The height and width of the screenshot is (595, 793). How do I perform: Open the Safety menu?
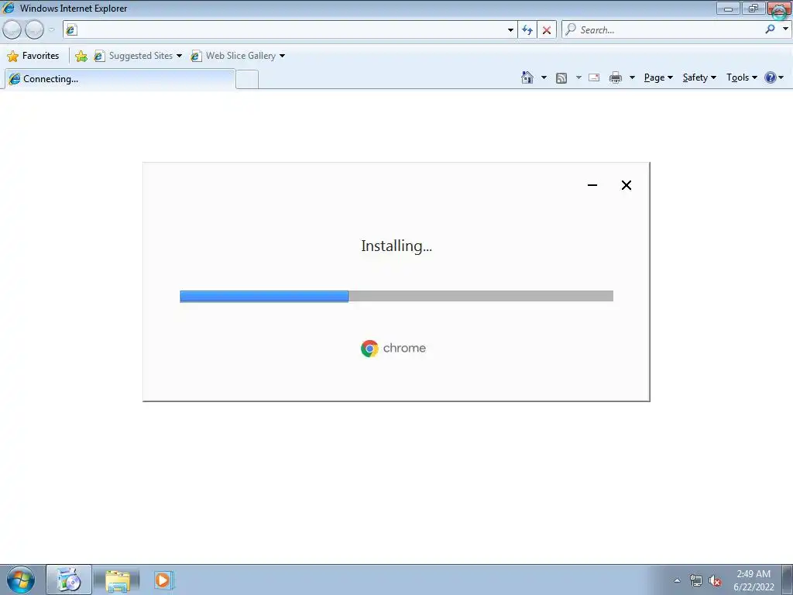(699, 77)
